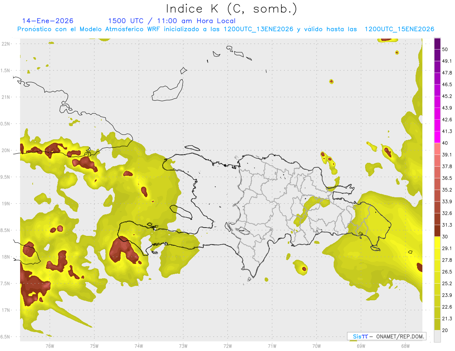Click colorbar value '36.5'
455x351 pixels.
[x=447, y=178]
